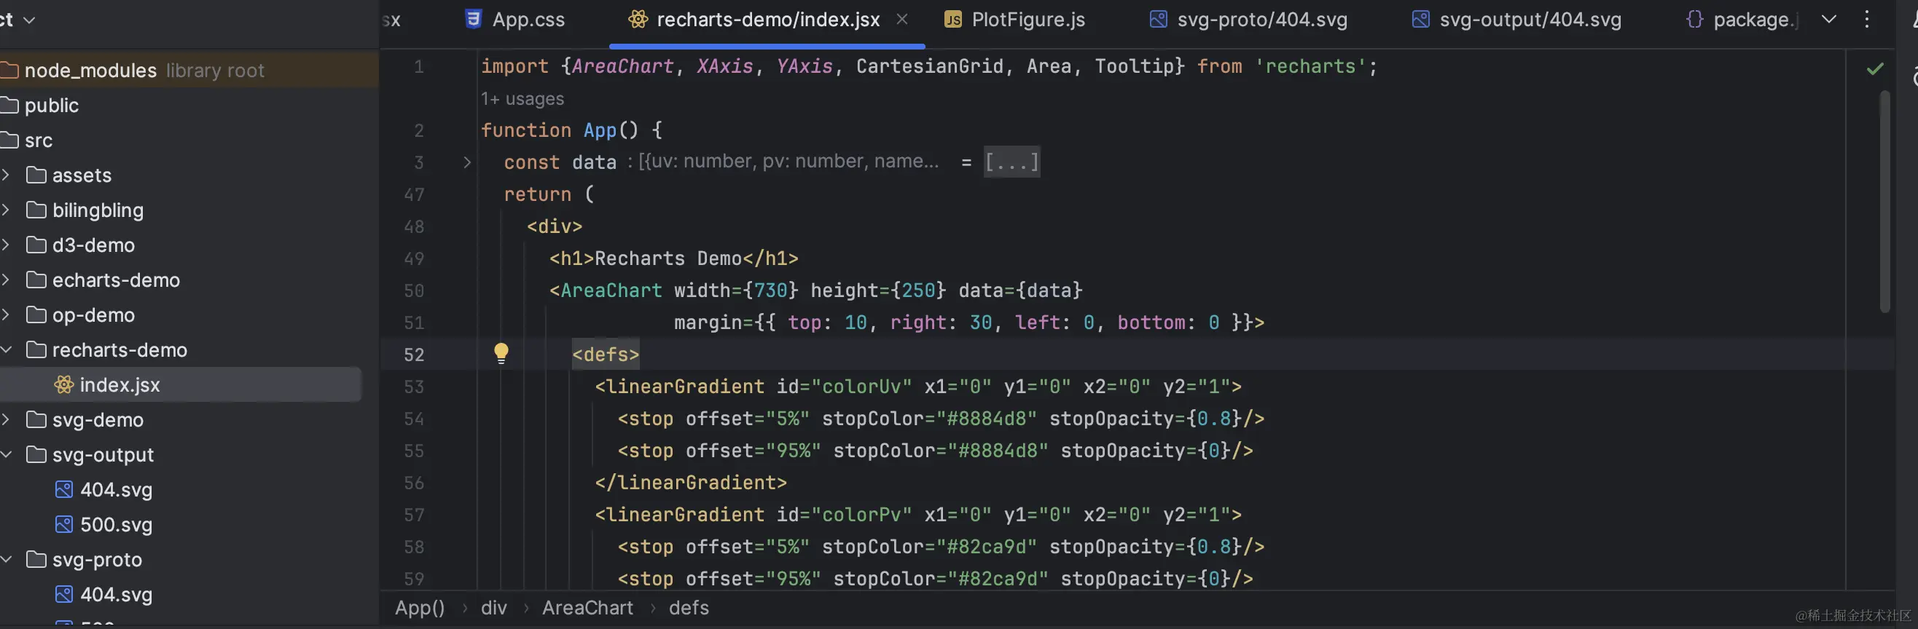The height and width of the screenshot is (629, 1918).
Task: Open 404.svg under svg-proto
Action: pyautogui.click(x=116, y=595)
